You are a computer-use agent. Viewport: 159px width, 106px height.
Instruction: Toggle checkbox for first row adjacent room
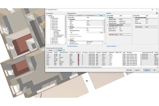click(141, 55)
